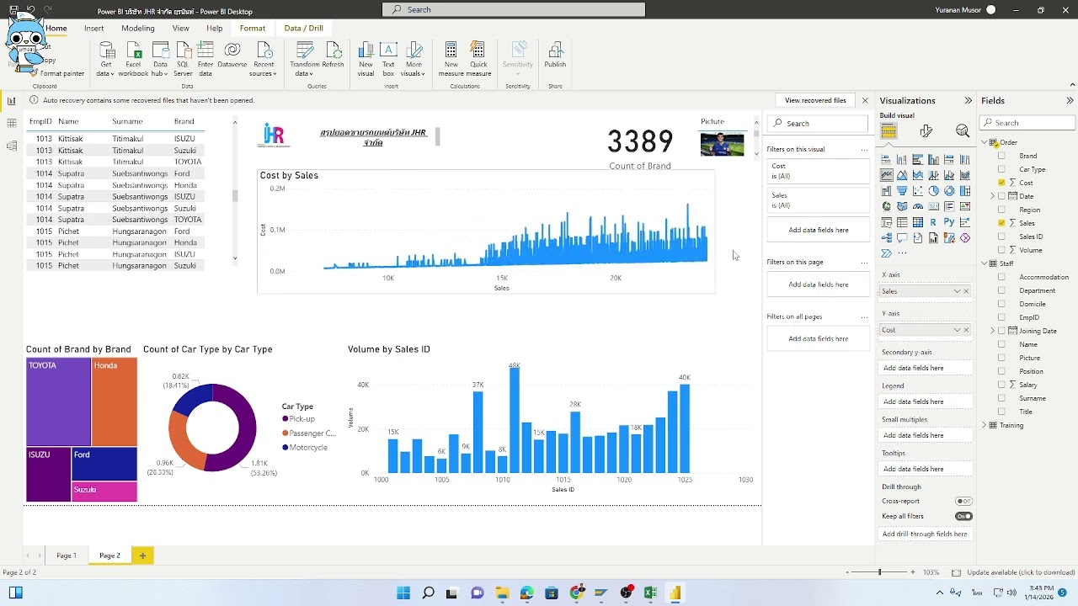The height and width of the screenshot is (606, 1078).
Task: Select the Waterfall chart visual
Action: pyautogui.click(x=886, y=191)
